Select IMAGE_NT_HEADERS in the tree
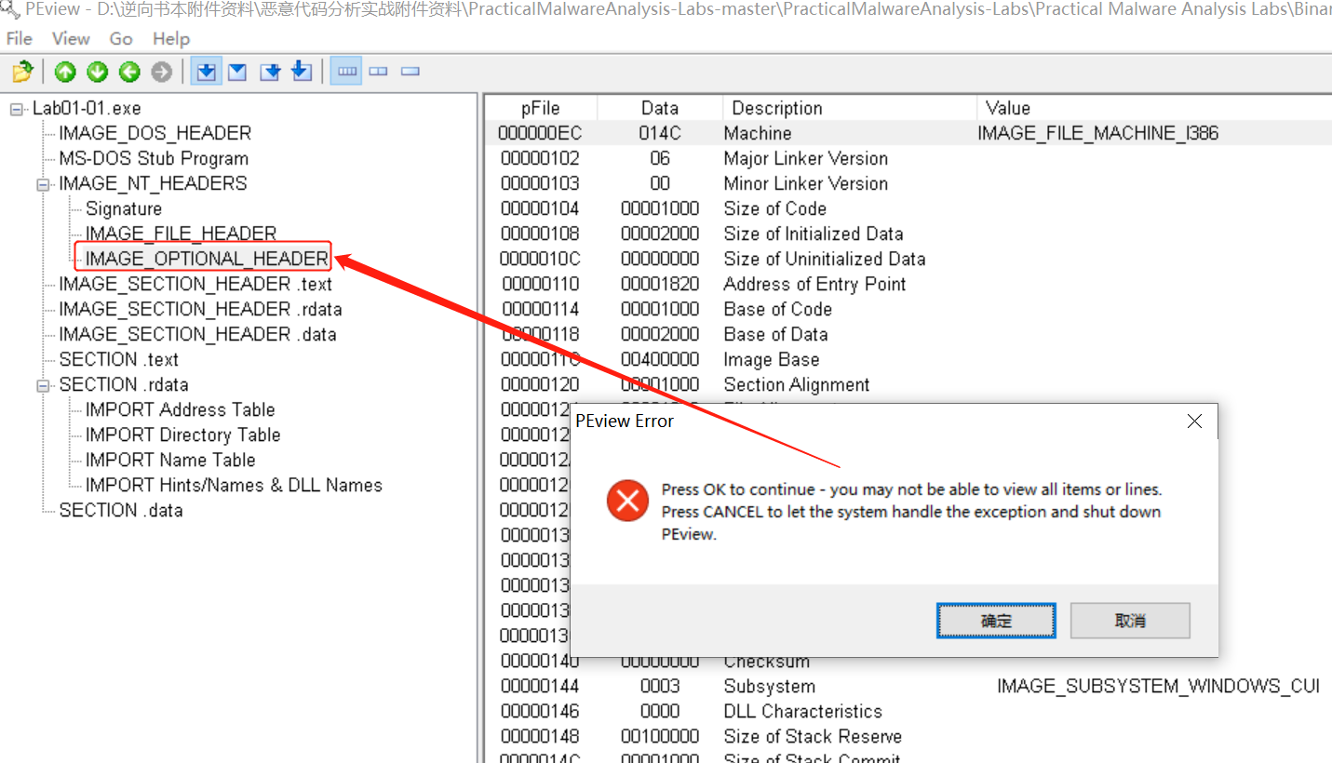Image resolution: width=1332 pixels, height=763 pixels. [x=153, y=184]
